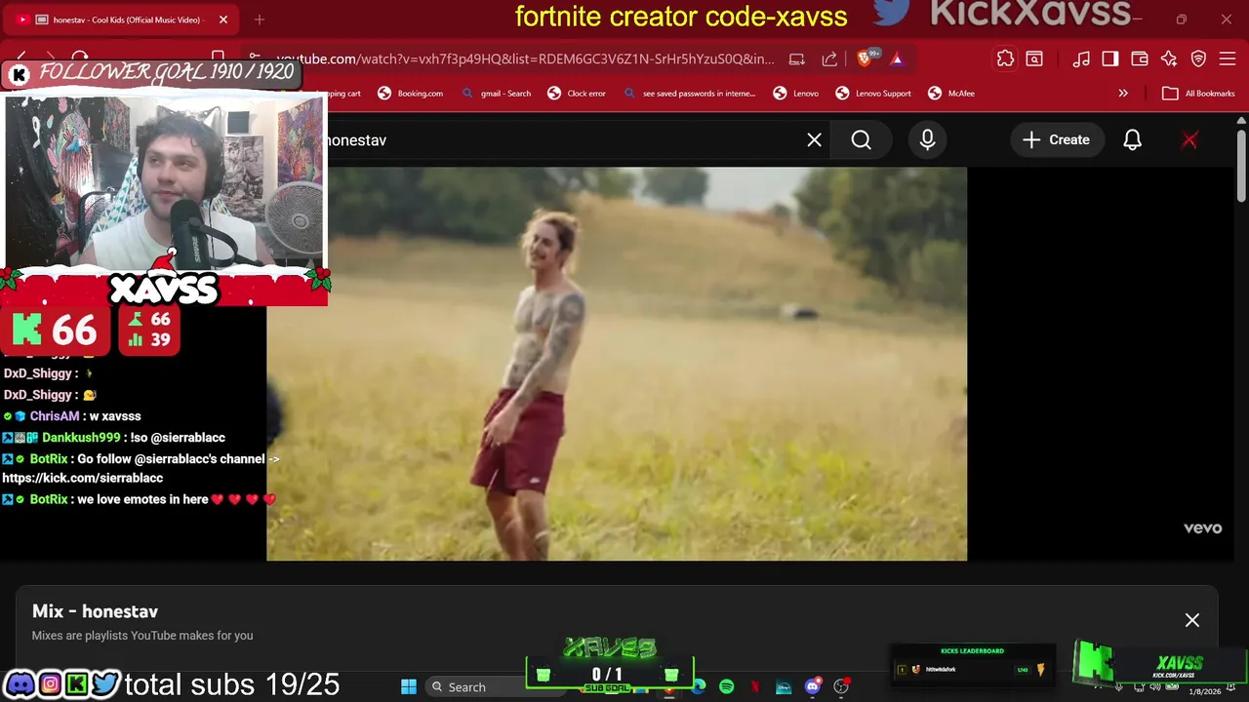Viewport: 1249px width, 702px height.
Task: Open the Lenovo Support bookmark
Action: click(x=873, y=94)
